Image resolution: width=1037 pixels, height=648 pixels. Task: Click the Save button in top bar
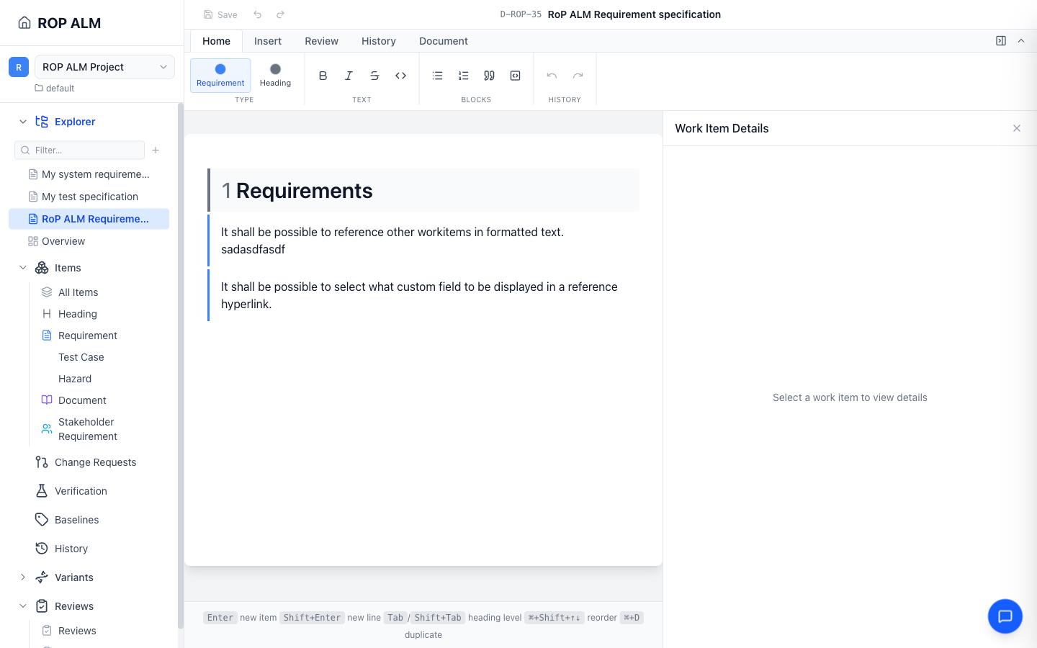point(220,14)
